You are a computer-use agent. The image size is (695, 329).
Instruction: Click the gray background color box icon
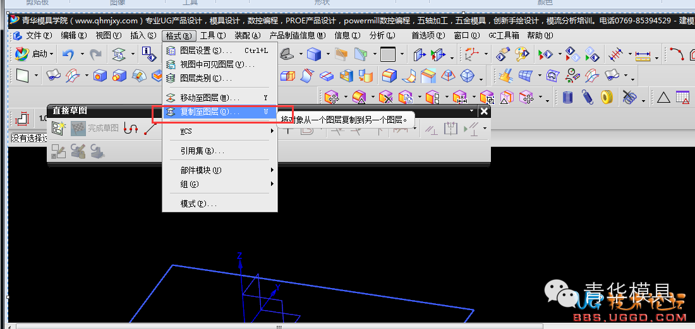click(x=388, y=54)
